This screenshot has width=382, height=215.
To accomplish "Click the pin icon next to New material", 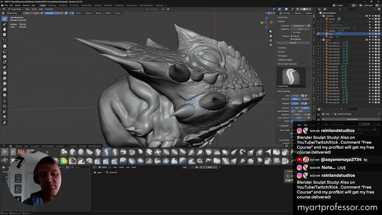I will [x=220, y=167].
